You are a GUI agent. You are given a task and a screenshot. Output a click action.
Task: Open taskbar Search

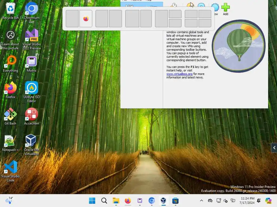coord(104,201)
